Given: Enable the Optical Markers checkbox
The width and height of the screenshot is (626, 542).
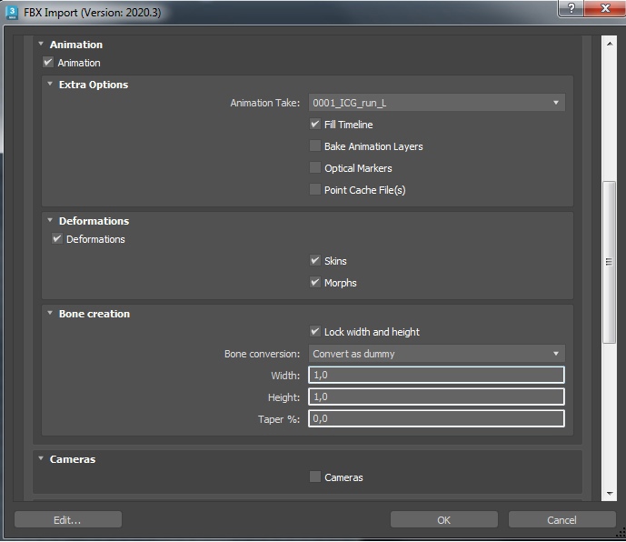Looking at the screenshot, I should click(x=315, y=168).
